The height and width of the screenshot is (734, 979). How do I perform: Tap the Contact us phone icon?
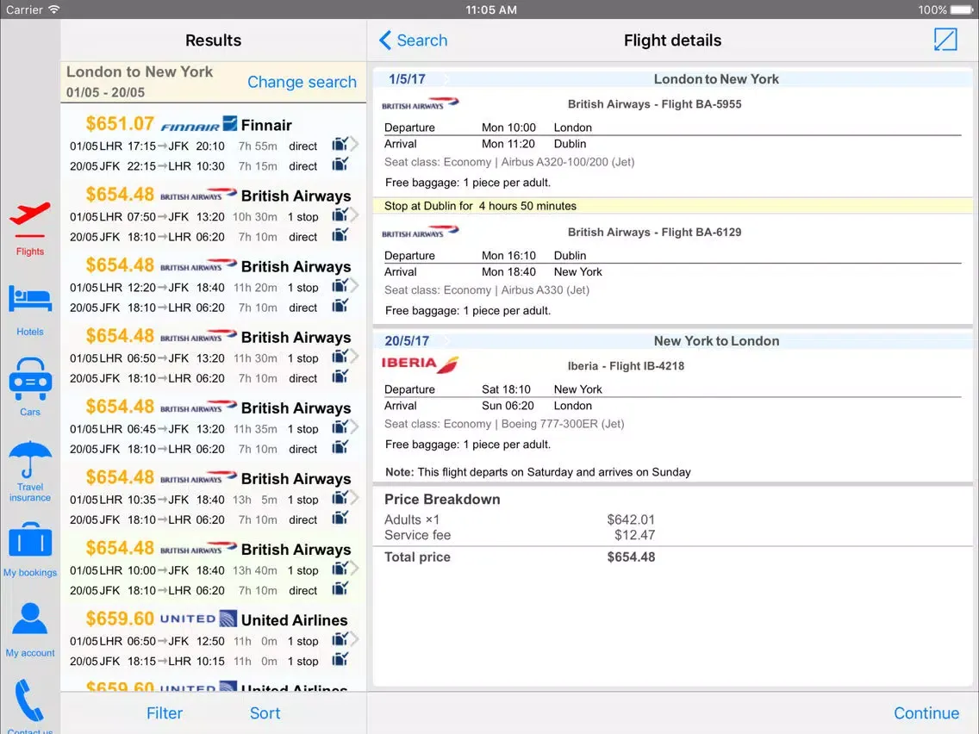coord(29,700)
